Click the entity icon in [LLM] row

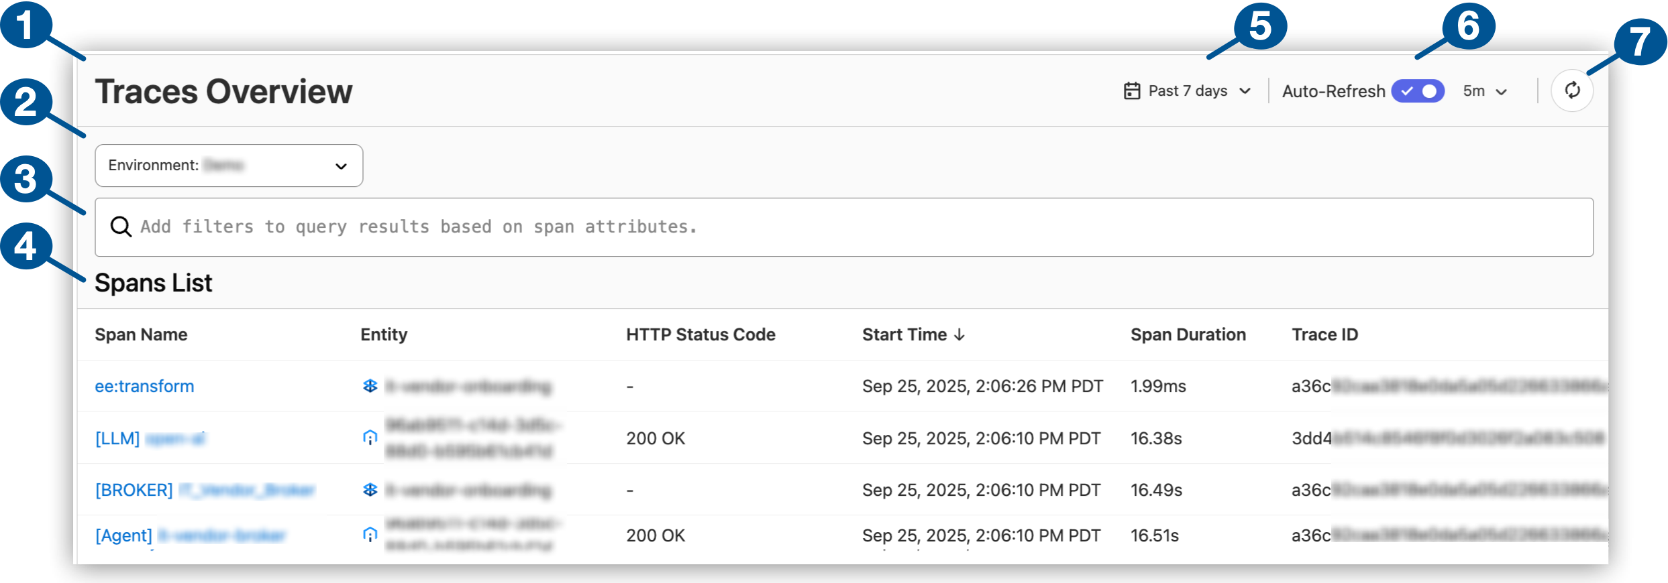click(x=370, y=438)
